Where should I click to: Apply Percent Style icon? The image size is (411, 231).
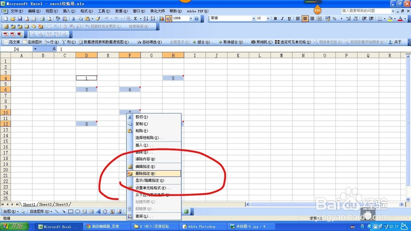tap(335, 18)
